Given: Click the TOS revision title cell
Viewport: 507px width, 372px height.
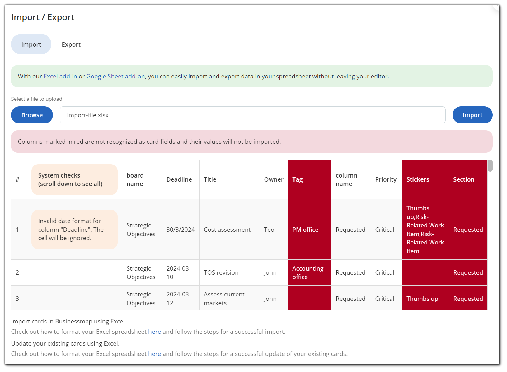Looking at the screenshot, I should [x=221, y=272].
